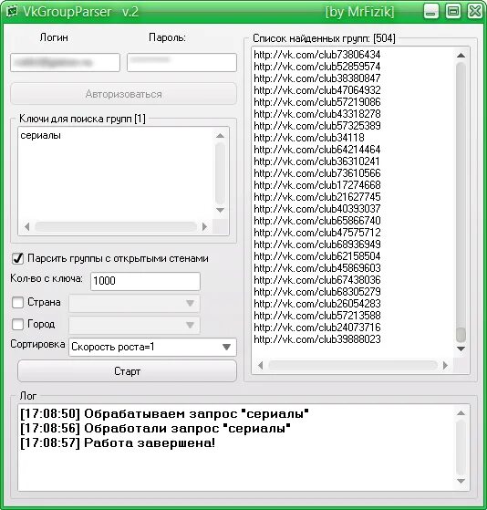Select http://vk.com/club73806434 in list
This screenshot has height=510, width=487.
coord(317,55)
